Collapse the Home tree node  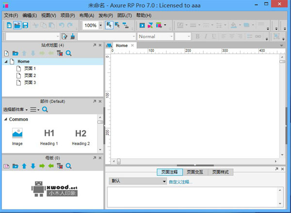point(6,62)
